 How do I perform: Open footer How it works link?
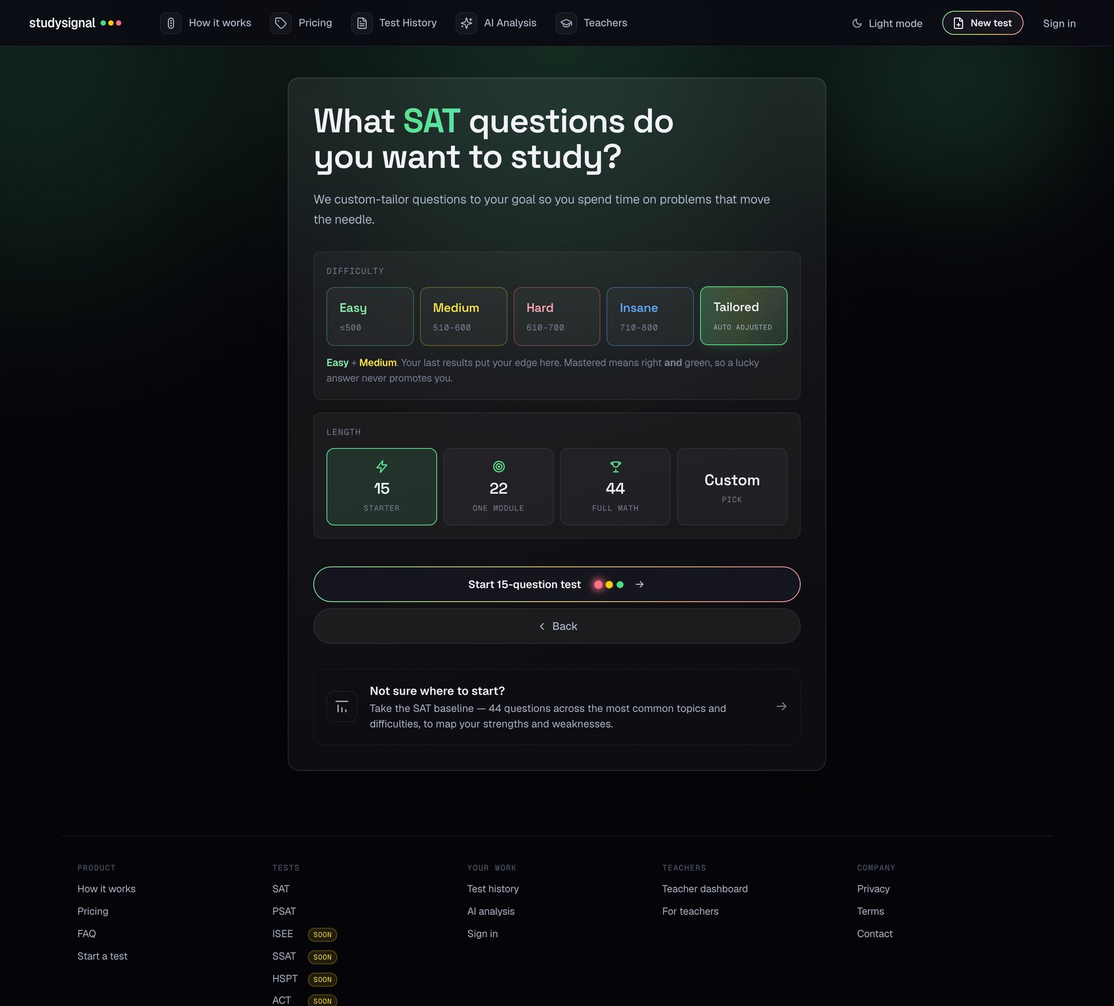[106, 889]
